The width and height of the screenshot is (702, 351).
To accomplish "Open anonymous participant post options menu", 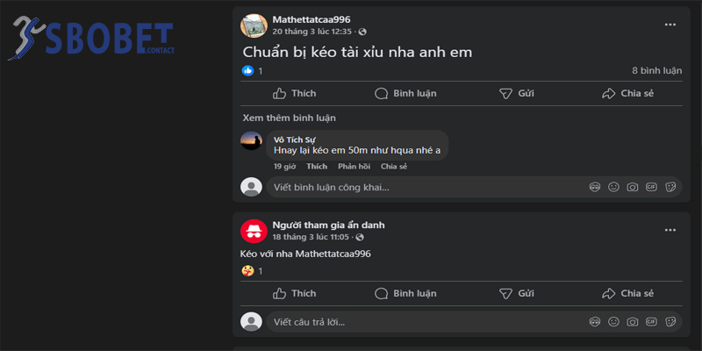I will pos(670,231).
